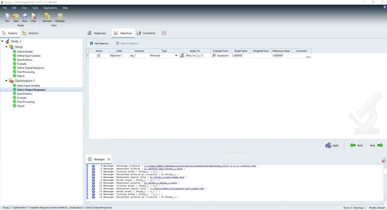Save the study using Save icon
This screenshot has height=210, width=387.
[x=25, y=16]
